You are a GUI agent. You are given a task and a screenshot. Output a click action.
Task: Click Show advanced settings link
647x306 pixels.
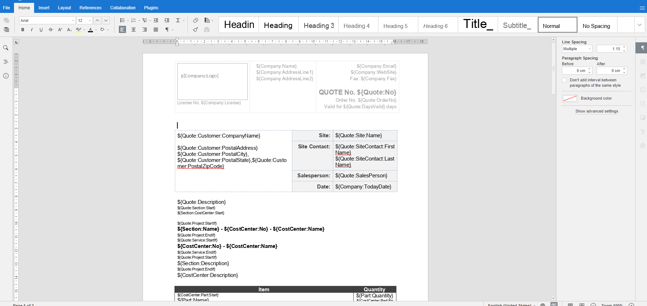(596, 111)
